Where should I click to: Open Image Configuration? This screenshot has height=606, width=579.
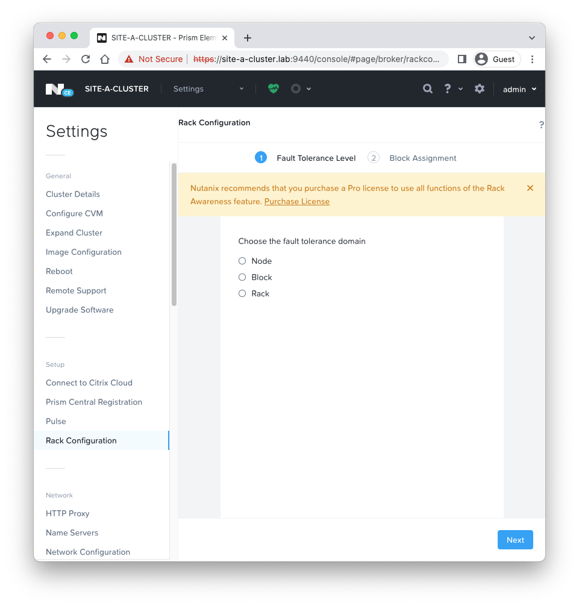tap(84, 252)
